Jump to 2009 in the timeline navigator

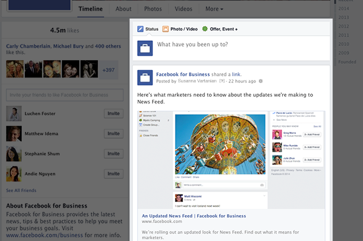pyautogui.click(x=344, y=53)
